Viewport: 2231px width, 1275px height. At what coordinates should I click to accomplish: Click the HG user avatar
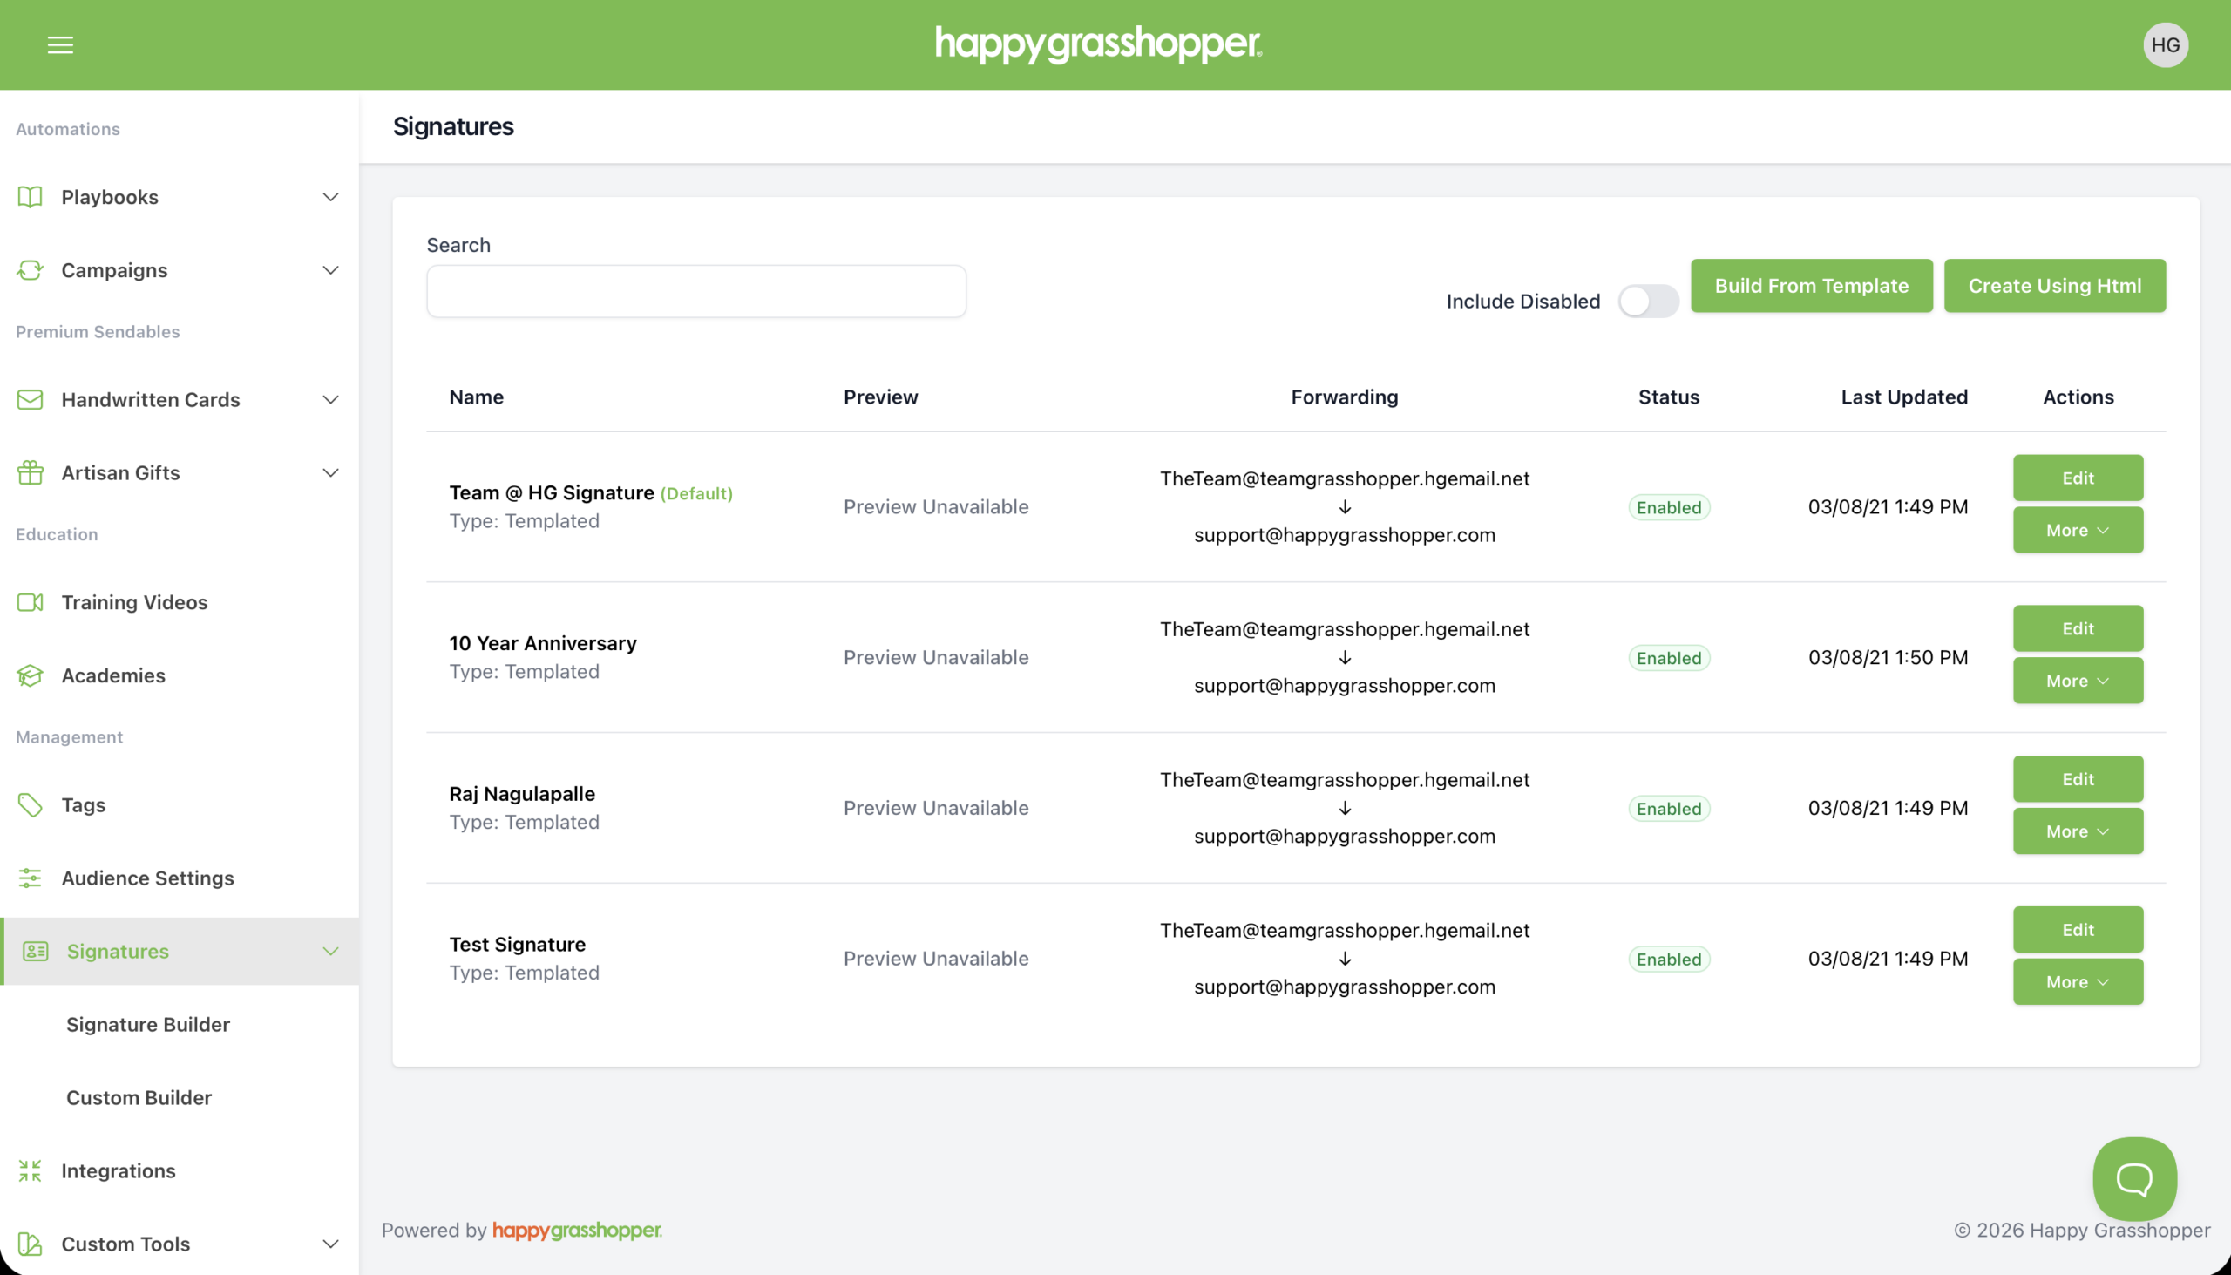coord(2165,44)
